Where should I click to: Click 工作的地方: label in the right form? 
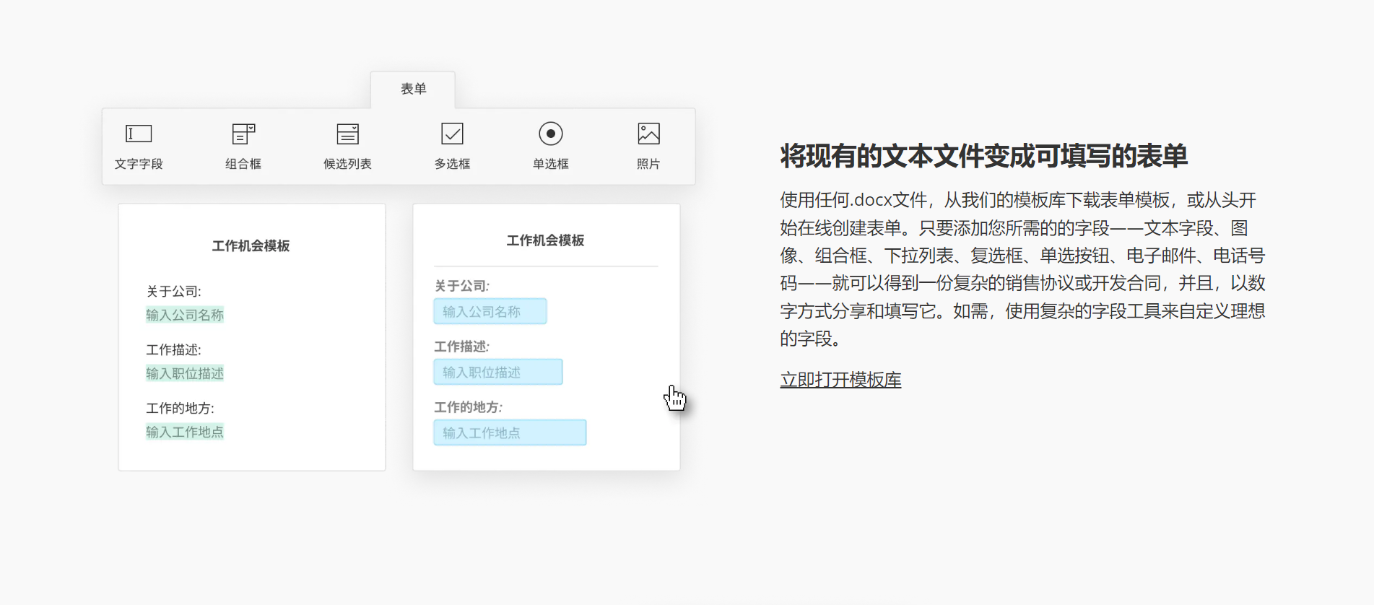468,407
